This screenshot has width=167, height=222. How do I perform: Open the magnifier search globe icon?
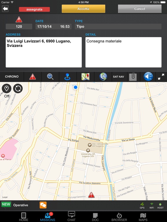(50, 77)
